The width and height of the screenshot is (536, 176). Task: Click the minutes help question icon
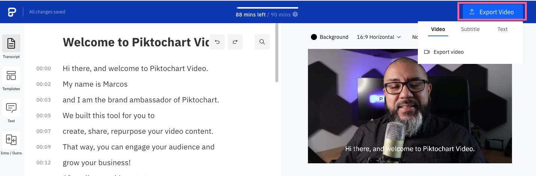click(x=295, y=15)
